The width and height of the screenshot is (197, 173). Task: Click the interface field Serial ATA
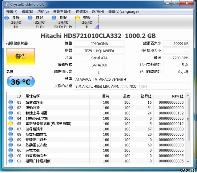99,58
